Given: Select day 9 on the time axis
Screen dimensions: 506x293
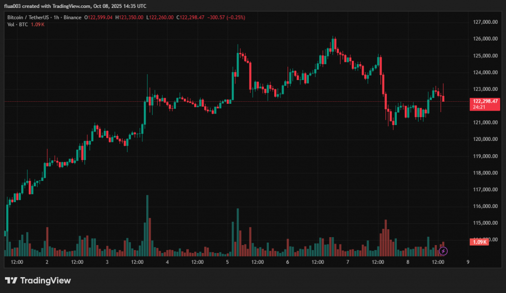Looking at the screenshot, I should point(467,262).
